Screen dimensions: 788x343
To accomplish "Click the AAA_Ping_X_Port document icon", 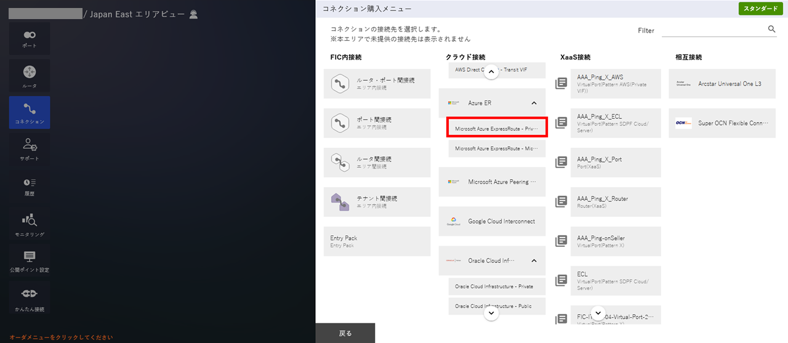I will pos(561,162).
